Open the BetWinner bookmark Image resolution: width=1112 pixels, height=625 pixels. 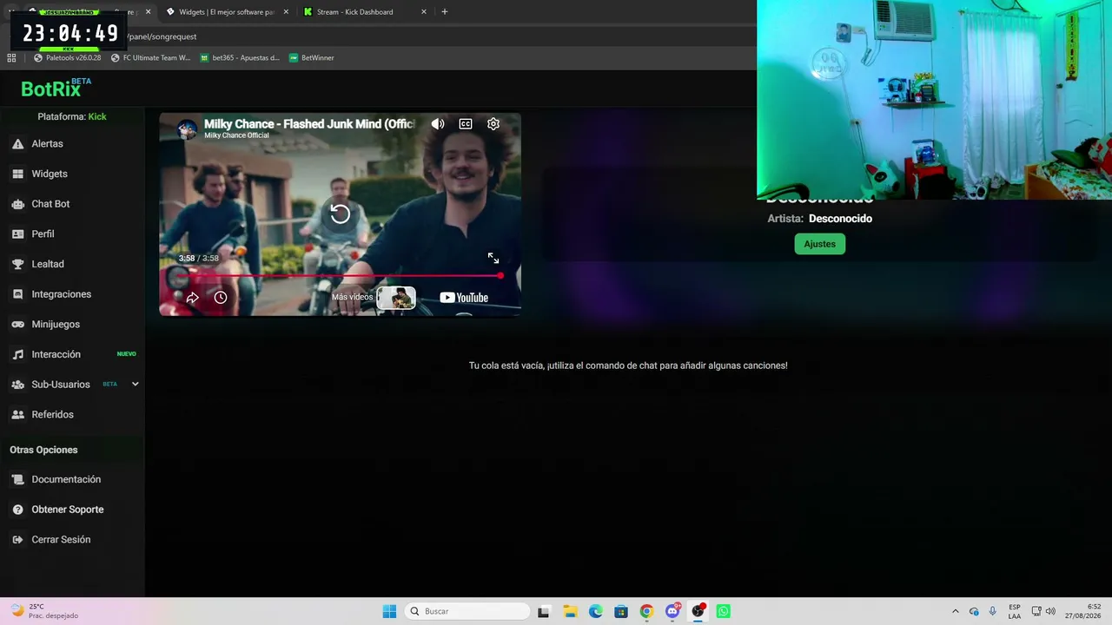pyautogui.click(x=311, y=58)
